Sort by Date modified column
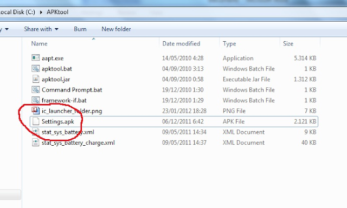 181,43
